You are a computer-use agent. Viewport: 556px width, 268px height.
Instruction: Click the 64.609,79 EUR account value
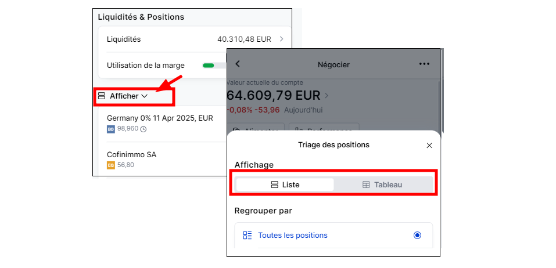tap(274, 96)
